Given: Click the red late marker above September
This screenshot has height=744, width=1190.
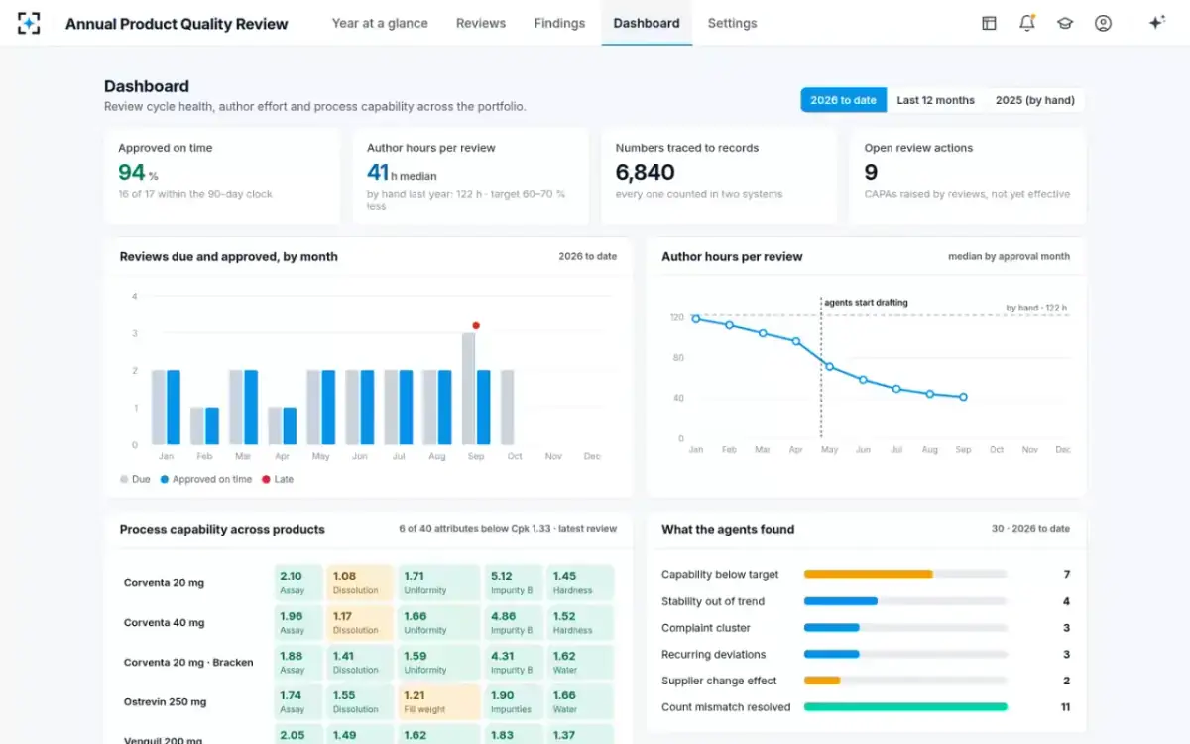Looking at the screenshot, I should (476, 325).
